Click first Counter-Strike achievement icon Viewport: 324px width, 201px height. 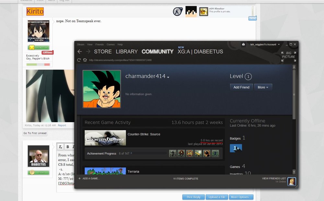173,153
